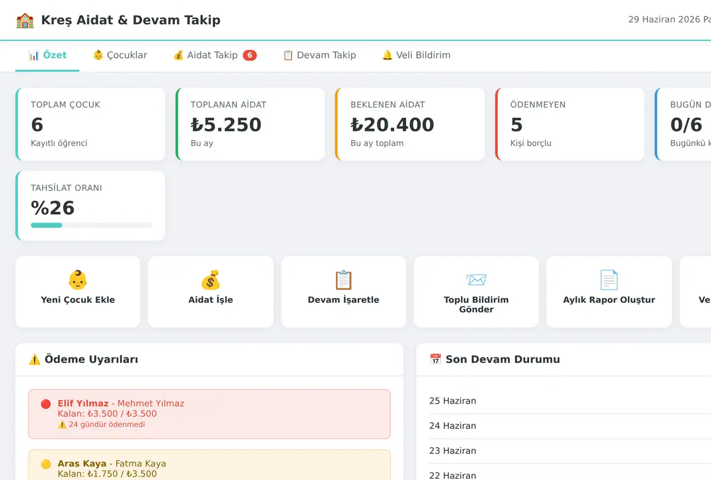The height and width of the screenshot is (480, 711).
Task: Click the school building logo icon
Action: click(25, 20)
